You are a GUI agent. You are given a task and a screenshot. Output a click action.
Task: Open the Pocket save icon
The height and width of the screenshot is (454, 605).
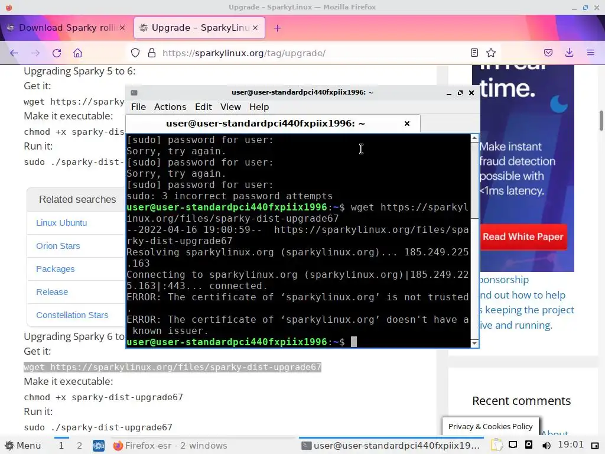click(548, 53)
